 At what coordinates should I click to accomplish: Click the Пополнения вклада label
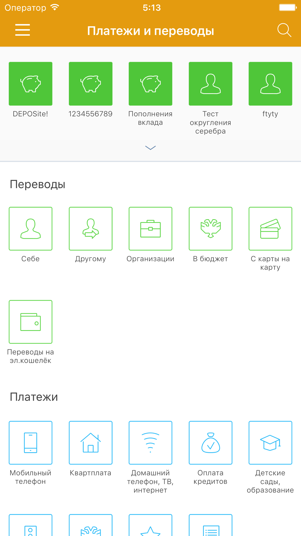[x=150, y=118]
